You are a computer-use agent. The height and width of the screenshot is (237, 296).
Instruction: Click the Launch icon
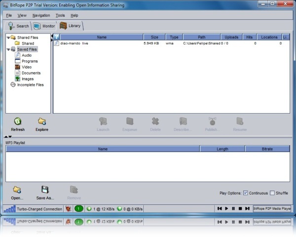(x=103, y=121)
